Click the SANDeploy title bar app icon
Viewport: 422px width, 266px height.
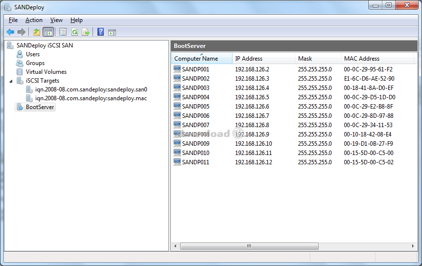(x=8, y=7)
